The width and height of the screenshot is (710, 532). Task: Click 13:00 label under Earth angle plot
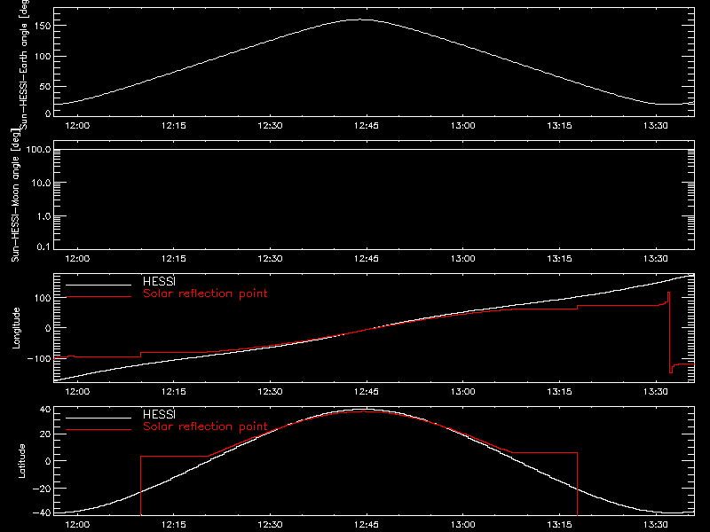(x=462, y=125)
